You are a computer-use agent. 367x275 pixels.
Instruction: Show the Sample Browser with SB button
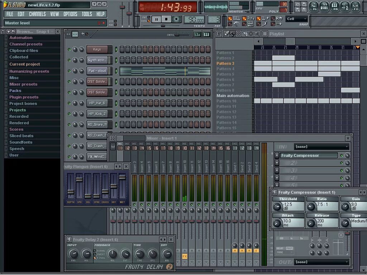pos(345,6)
